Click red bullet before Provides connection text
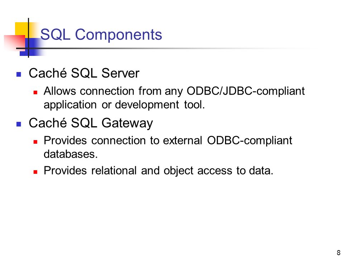This screenshot has height=258, width=344. pyautogui.click(x=35, y=142)
